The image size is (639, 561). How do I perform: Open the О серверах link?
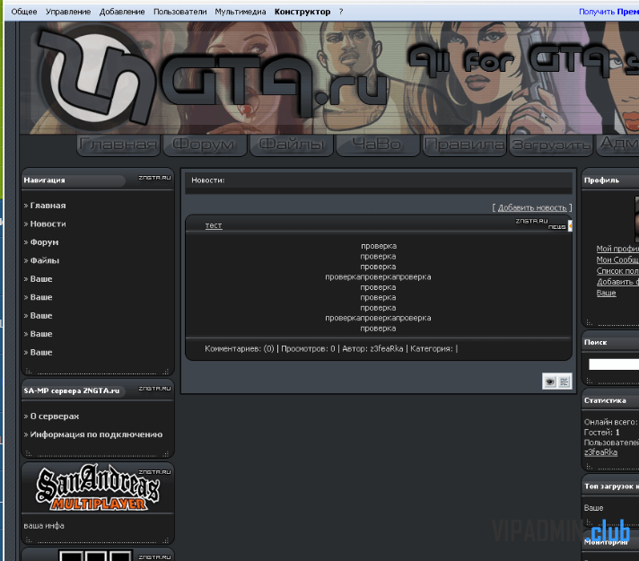coord(55,416)
